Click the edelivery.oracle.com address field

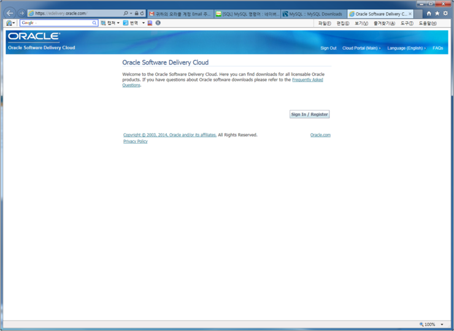click(x=75, y=13)
